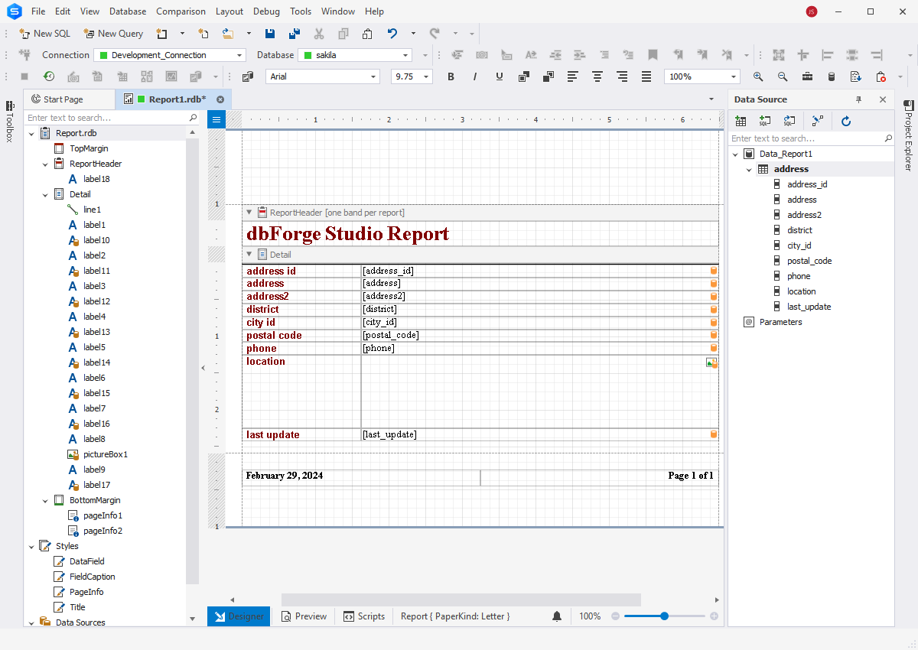Align text center using the toolbar icon
The width and height of the screenshot is (918, 650).
(597, 76)
